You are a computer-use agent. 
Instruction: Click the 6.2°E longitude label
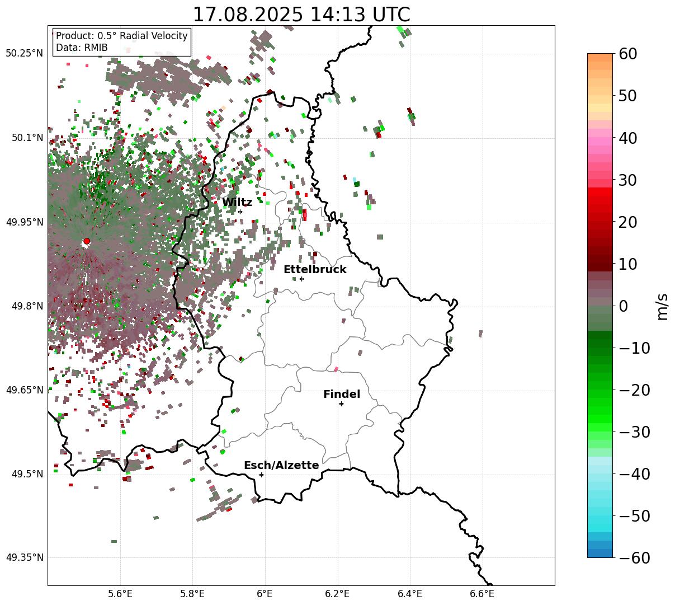(x=337, y=594)
